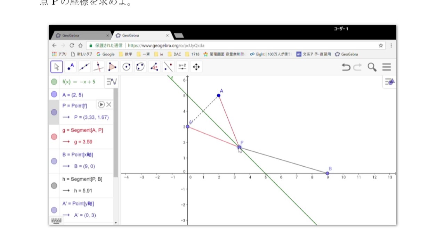Image resolution: width=445 pixels, height=250 pixels.
Task: Click point A on the graph
Action: point(219,95)
